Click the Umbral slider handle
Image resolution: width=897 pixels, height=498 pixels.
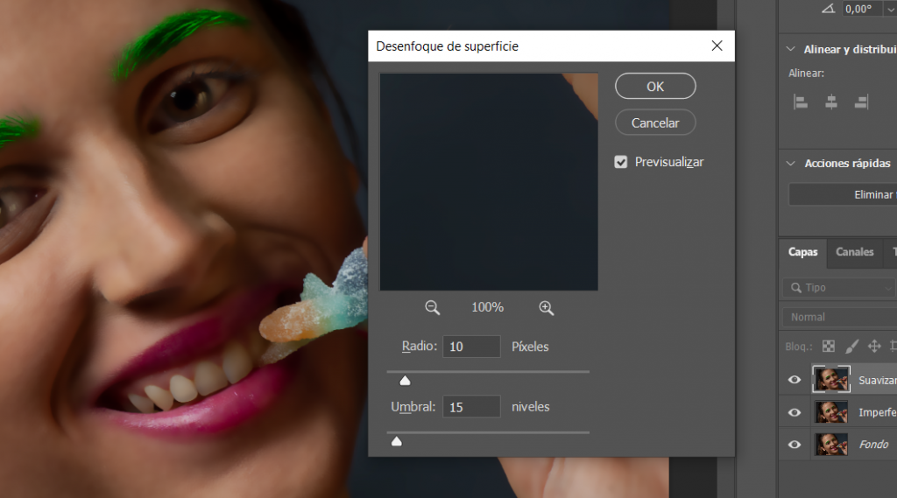tap(397, 441)
